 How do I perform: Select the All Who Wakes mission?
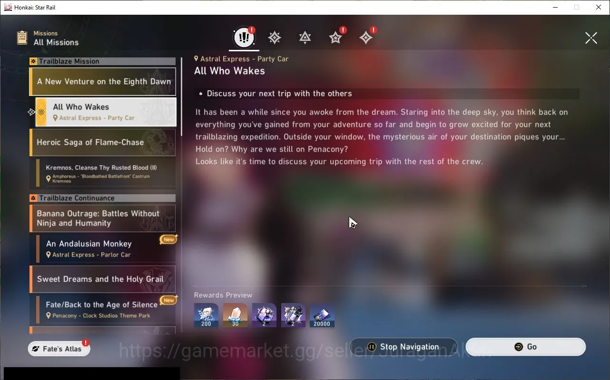tap(106, 112)
